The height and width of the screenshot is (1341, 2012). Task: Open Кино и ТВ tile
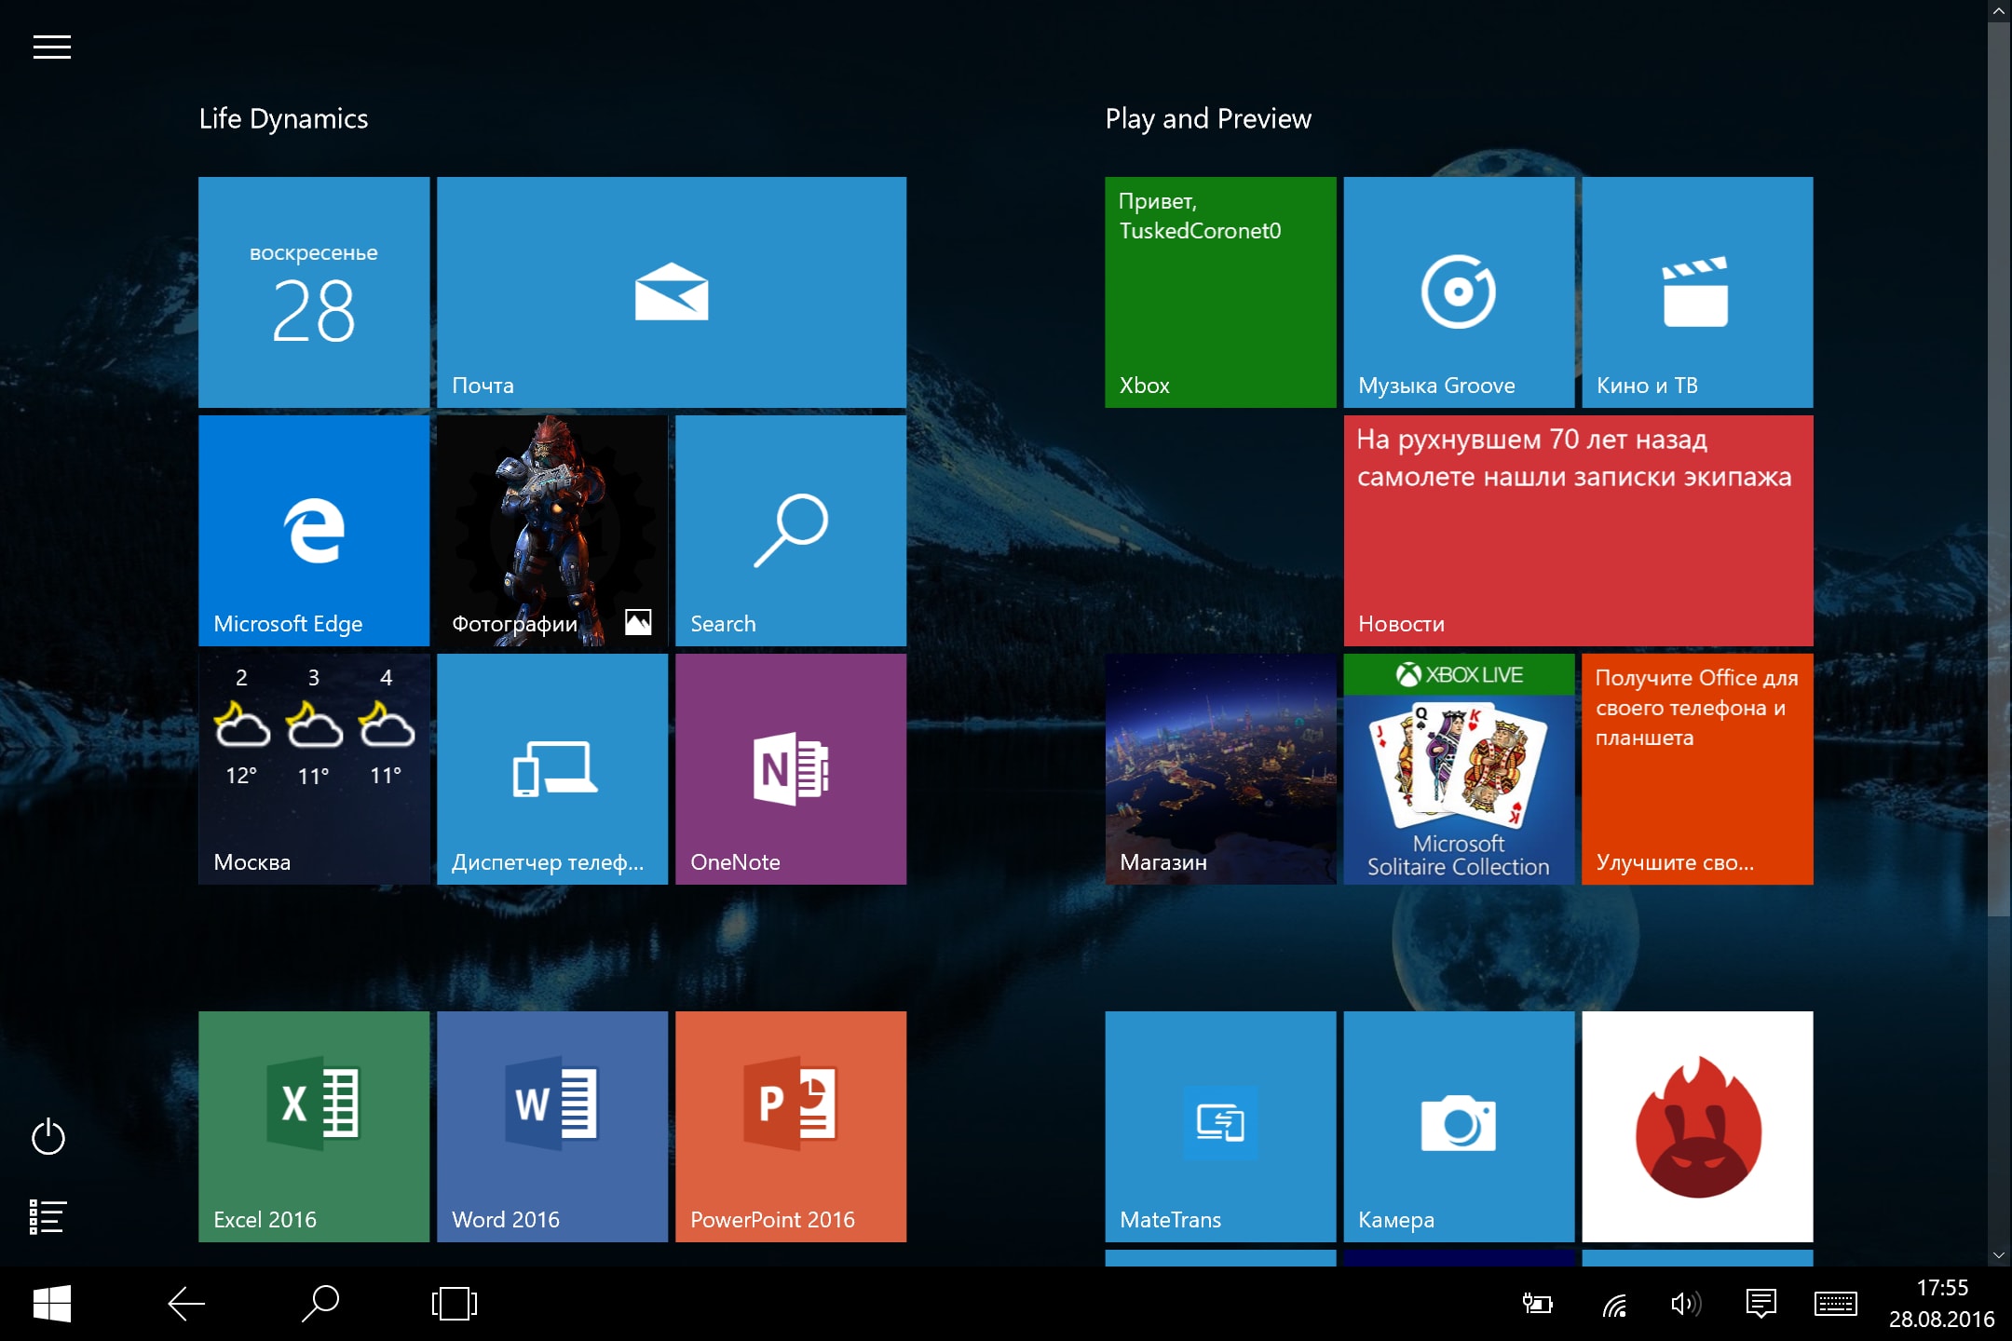1697,292
